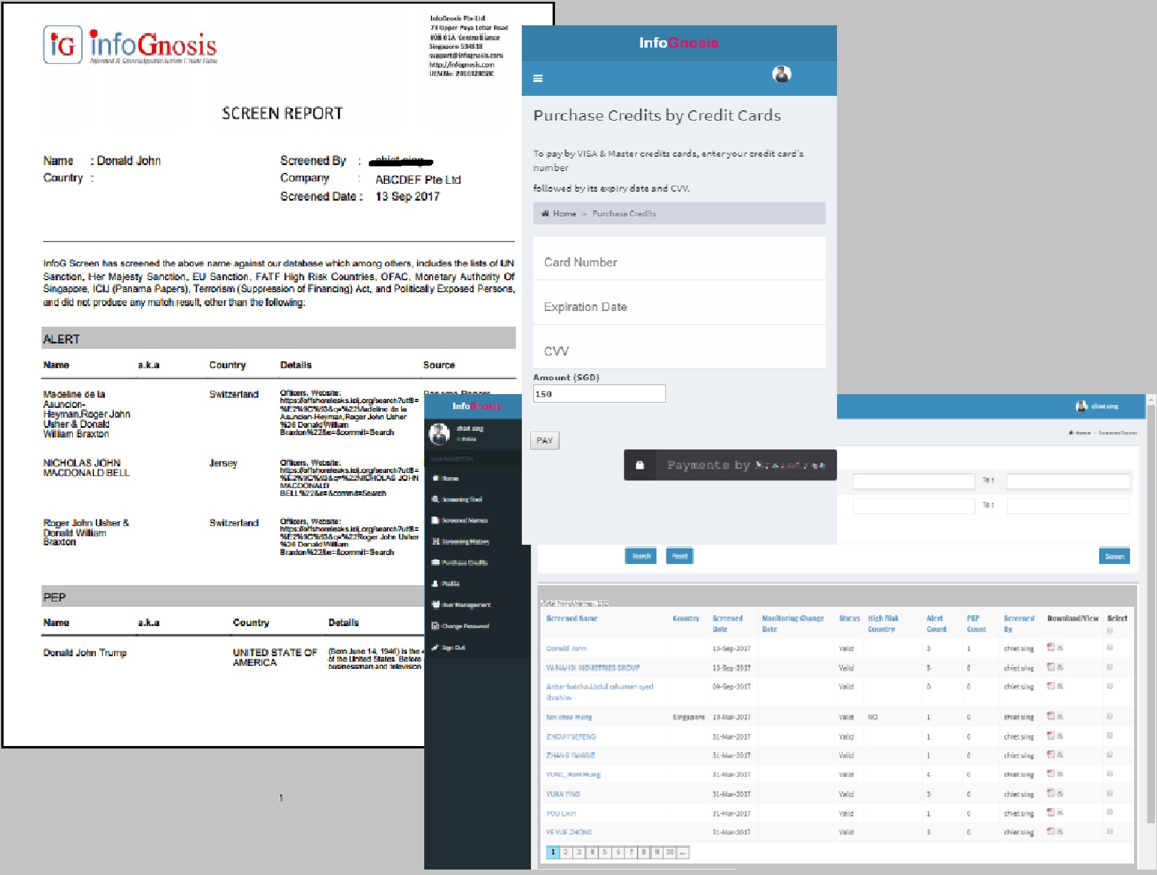Viewport: 1157px width, 875px height.
Task: Download the PDF report for Donald John
Action: [1050, 647]
